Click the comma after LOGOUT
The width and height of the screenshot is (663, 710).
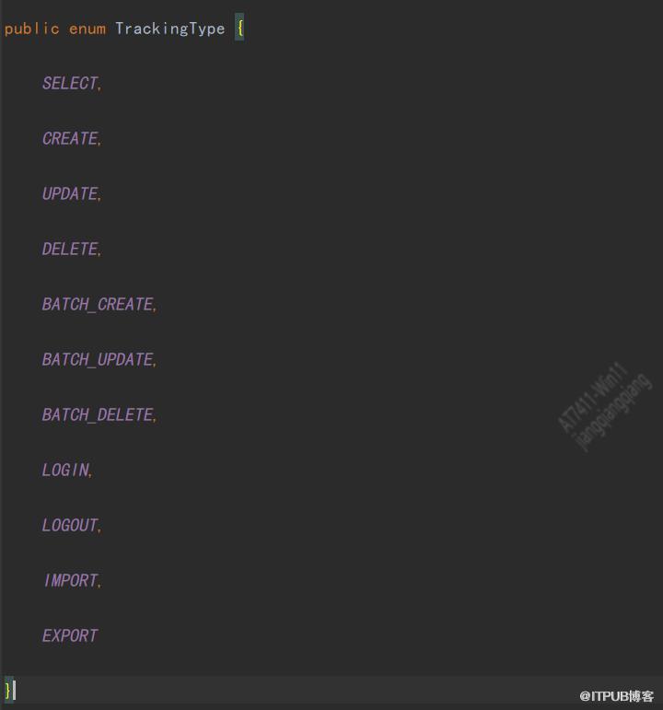(x=100, y=529)
